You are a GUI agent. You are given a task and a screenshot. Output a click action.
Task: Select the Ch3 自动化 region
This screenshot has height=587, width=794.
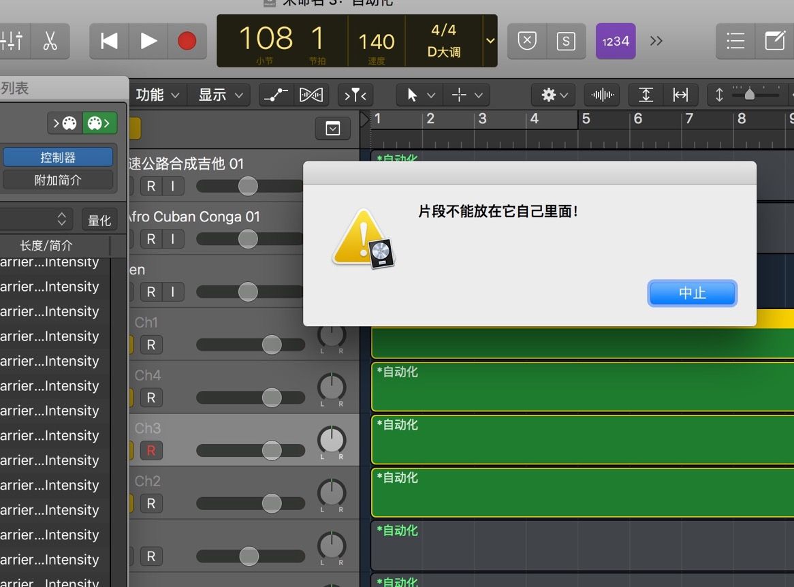583,440
